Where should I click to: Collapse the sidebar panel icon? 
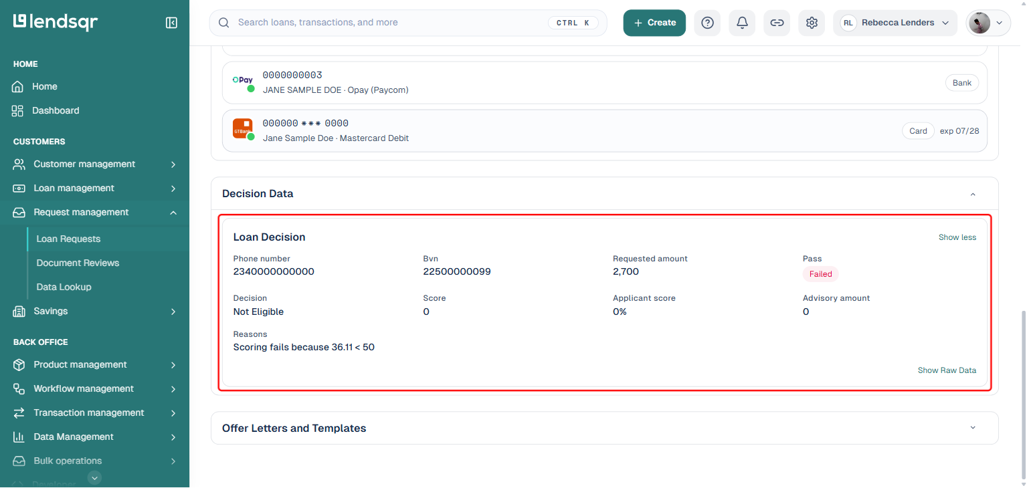pos(171,23)
